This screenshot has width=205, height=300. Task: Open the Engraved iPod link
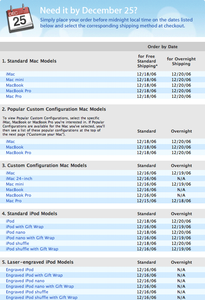coord(20,270)
